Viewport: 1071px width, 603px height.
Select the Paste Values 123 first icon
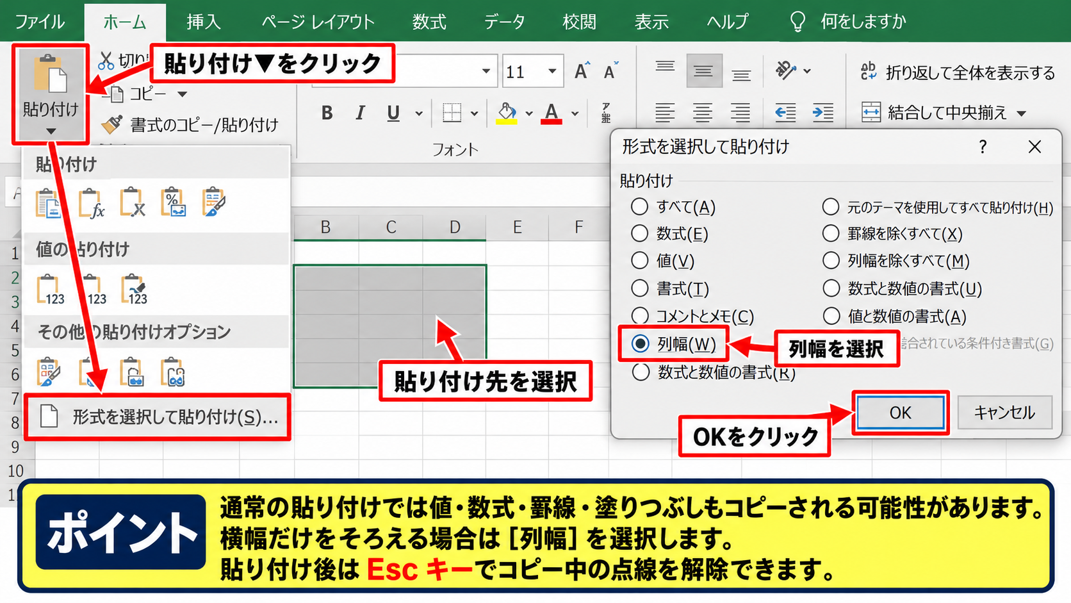(x=50, y=290)
